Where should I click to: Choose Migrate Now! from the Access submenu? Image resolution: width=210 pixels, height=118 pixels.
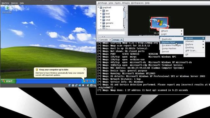[x=172, y=42]
